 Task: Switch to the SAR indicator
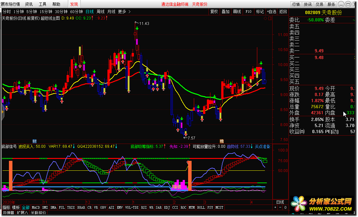(x=159, y=207)
